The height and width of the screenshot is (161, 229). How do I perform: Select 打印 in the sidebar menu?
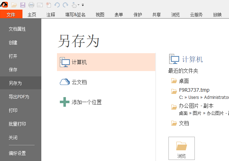21,110
